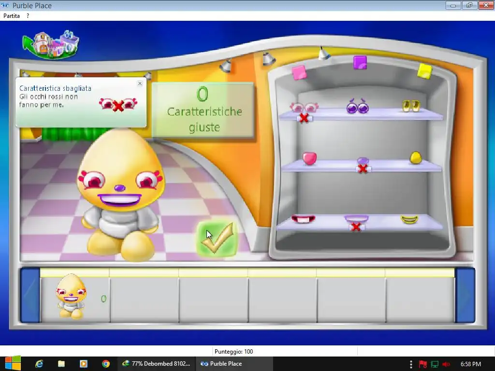Choose the purple mouth on the bottom shelf

coord(356,219)
